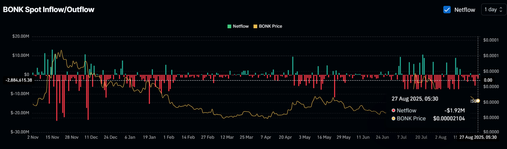Viewport: 507px width, 149px height.
Task: Click the Netflow label beside the checkbox
Action: pos(464,10)
